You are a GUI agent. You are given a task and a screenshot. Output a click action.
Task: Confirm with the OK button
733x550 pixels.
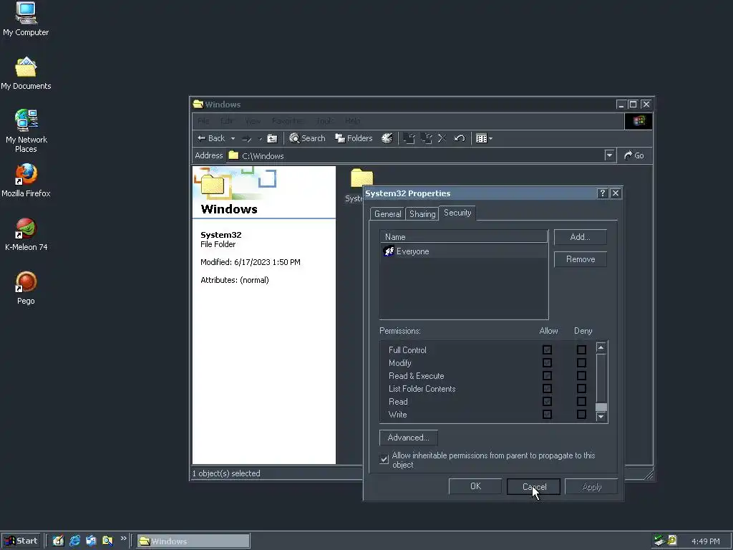(x=475, y=486)
